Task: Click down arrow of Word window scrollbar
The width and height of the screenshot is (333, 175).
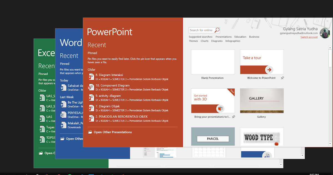Action: 302,156
